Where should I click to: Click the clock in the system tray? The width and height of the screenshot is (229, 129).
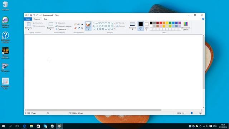click(x=223, y=126)
